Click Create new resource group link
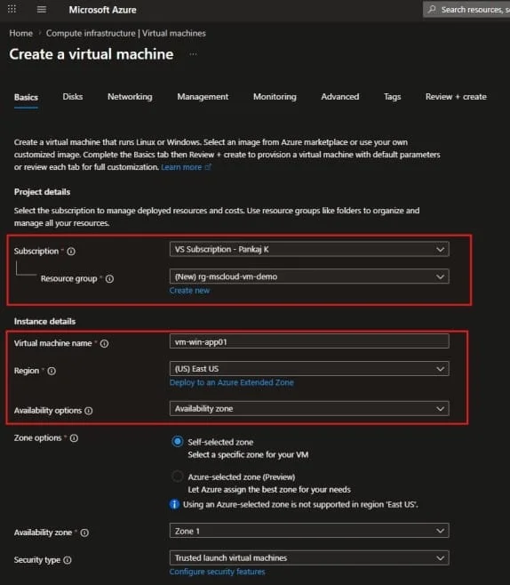The width and height of the screenshot is (510, 585). (x=189, y=291)
